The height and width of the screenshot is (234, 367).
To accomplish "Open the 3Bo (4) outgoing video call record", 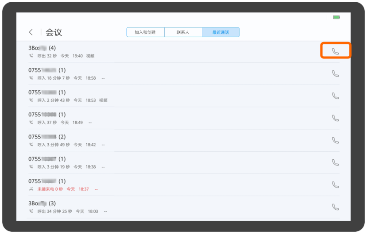I will pyautogui.click(x=133, y=51).
